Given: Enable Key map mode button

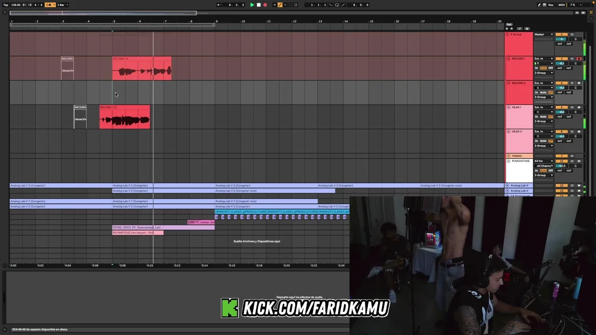Looking at the screenshot, I should (x=551, y=5).
